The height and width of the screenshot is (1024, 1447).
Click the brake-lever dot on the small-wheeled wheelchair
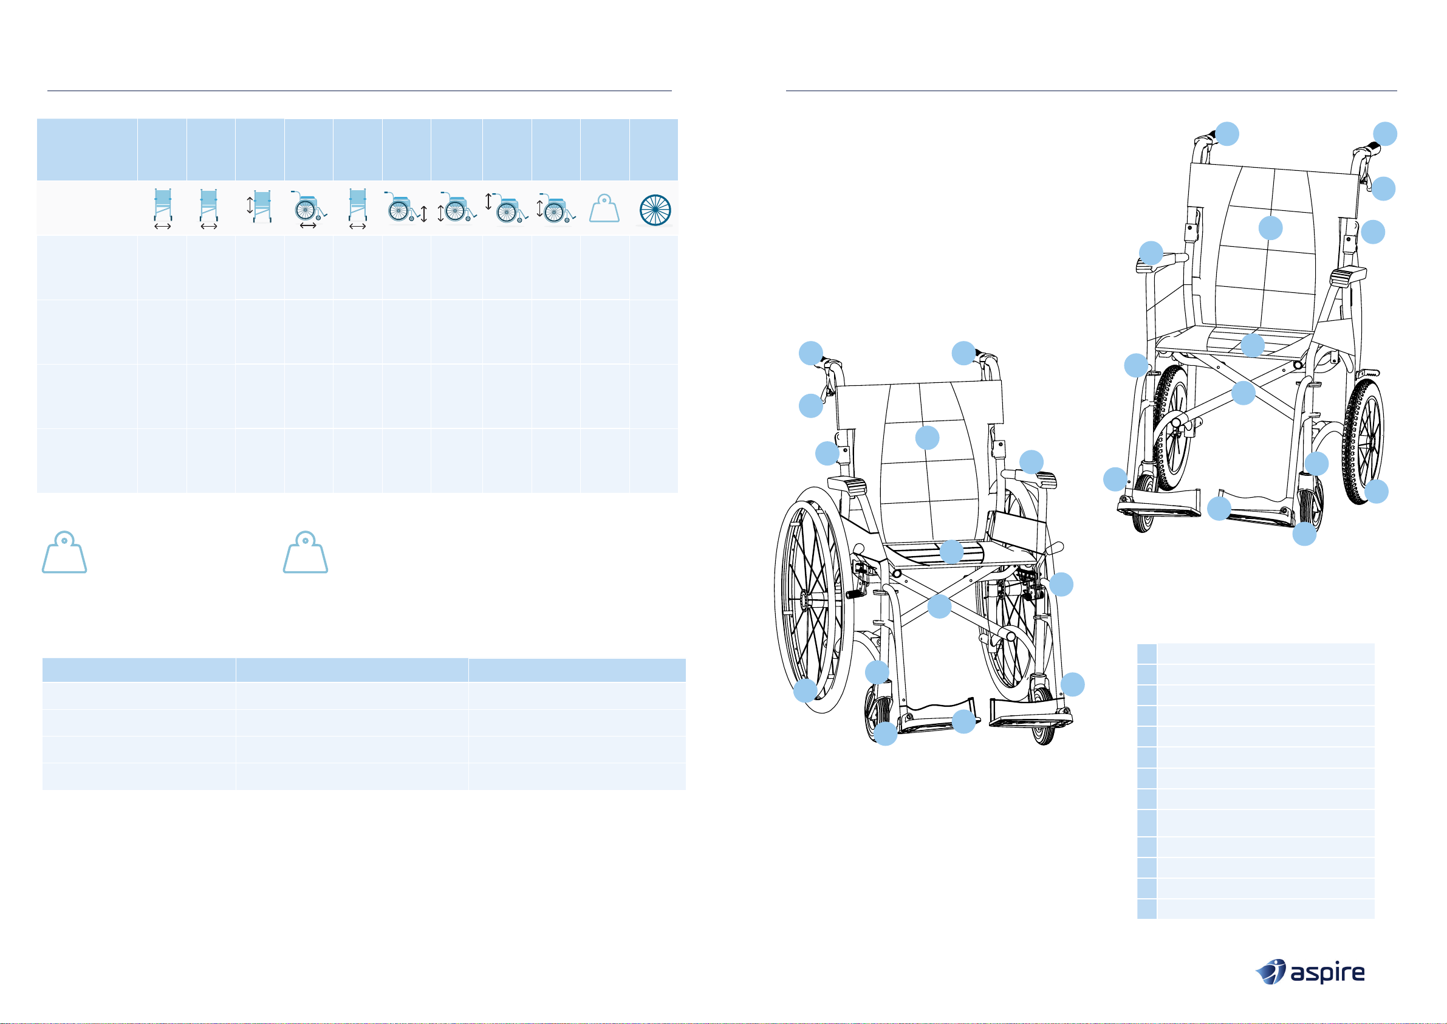point(1383,188)
